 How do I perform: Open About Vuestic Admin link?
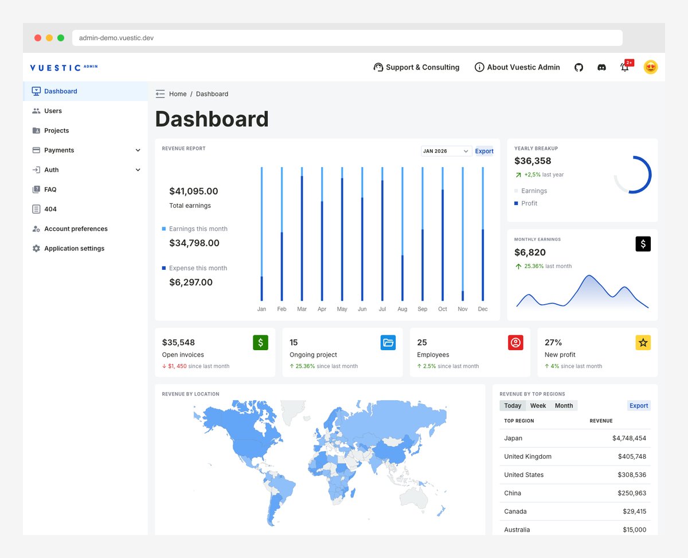pos(517,67)
